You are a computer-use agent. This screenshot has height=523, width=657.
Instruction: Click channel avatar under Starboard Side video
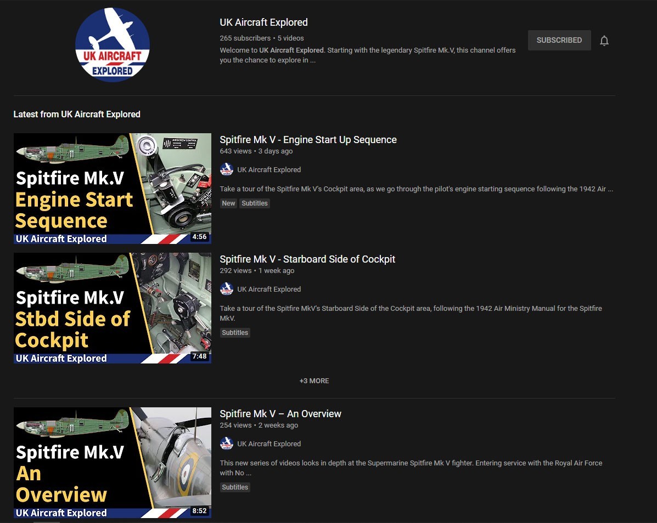[x=227, y=289]
